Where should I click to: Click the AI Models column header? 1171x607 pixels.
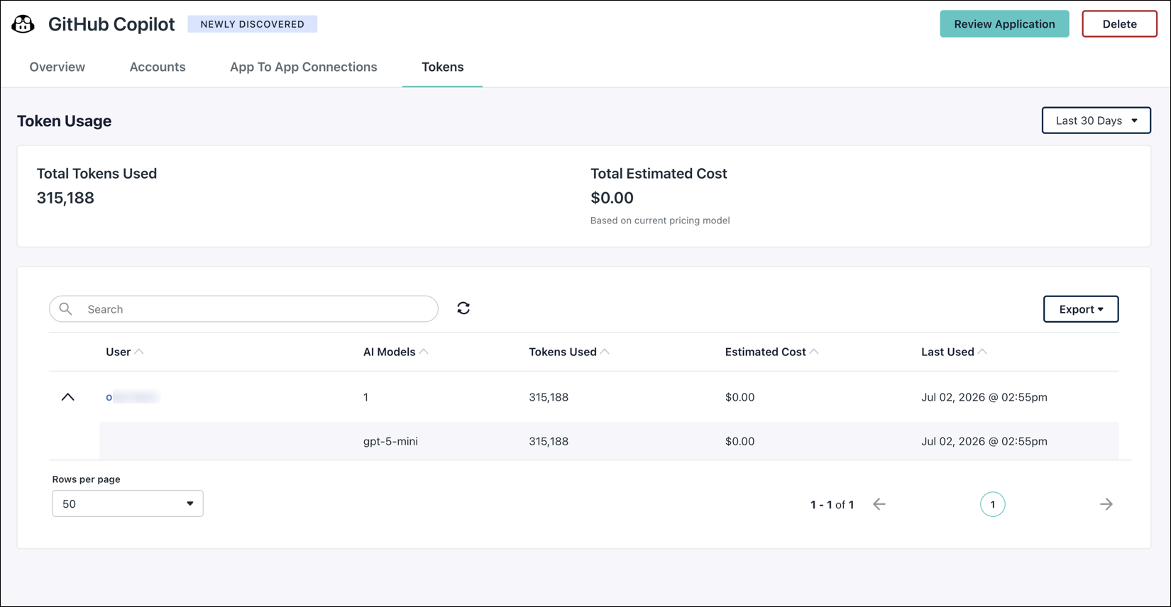coord(390,352)
